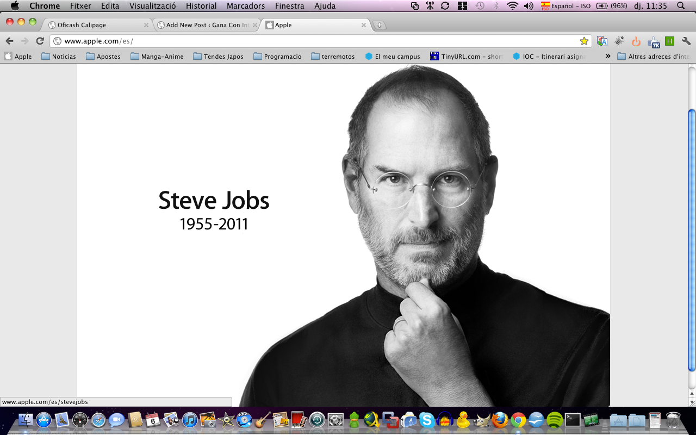This screenshot has height=435, width=696.
Task: Open the Marcadors menu
Action: [246, 6]
